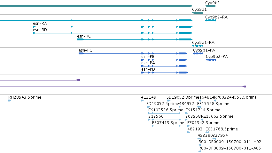Select the 482193 arrow glyph
Image resolution: width=272 pixels, height=153 pixels.
(x=189, y=132)
